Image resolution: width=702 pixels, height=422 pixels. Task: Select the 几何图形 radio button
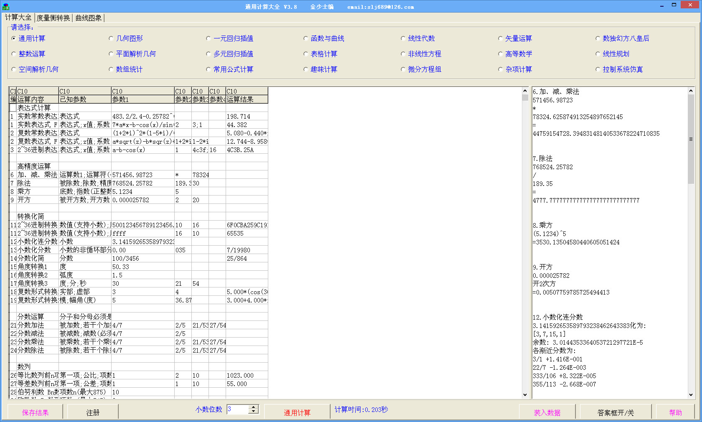point(126,38)
